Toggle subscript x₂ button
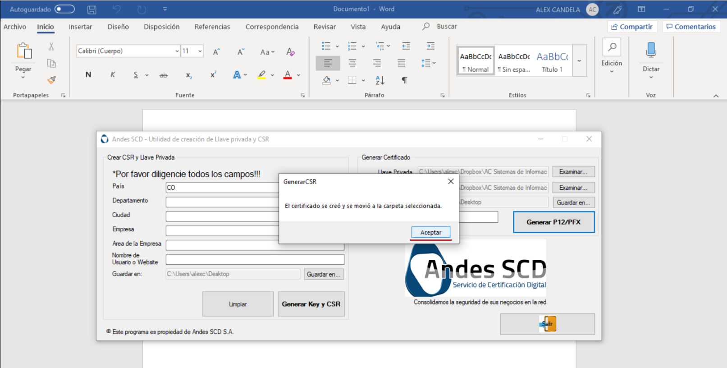 (189, 75)
